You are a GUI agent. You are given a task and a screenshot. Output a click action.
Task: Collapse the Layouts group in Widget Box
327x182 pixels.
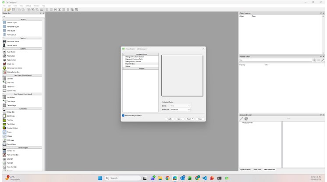pos(3,19)
